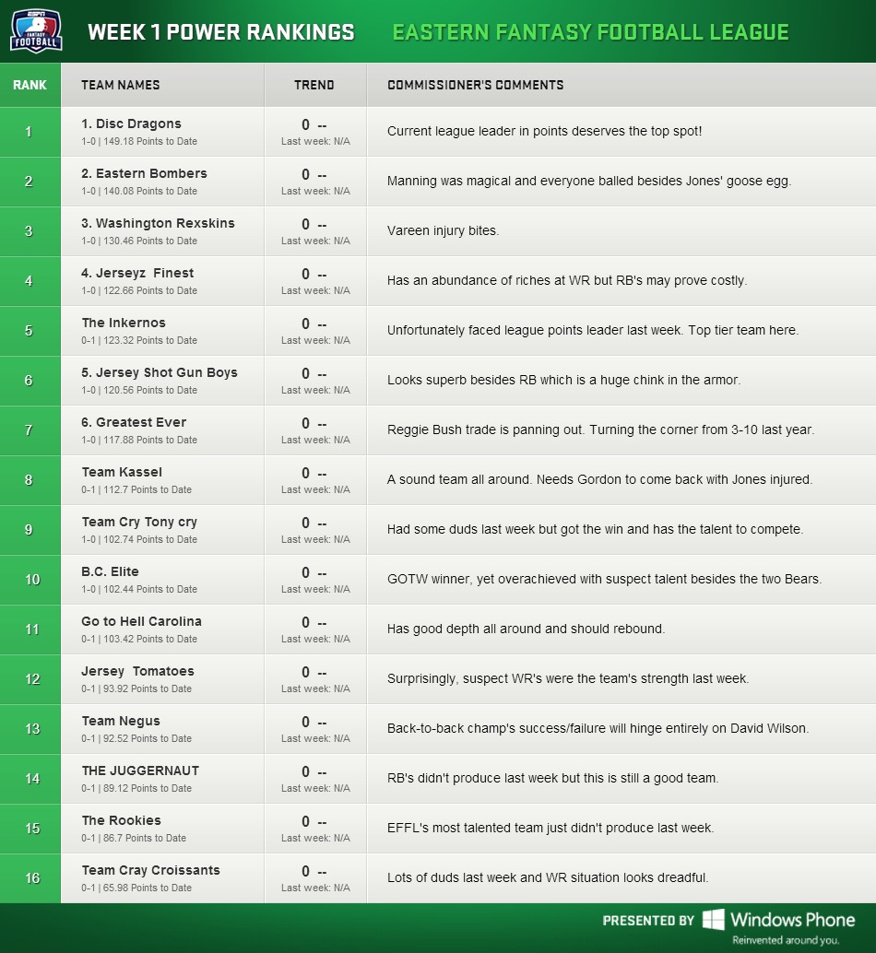Click rank number 8 cell

pyautogui.click(x=29, y=481)
